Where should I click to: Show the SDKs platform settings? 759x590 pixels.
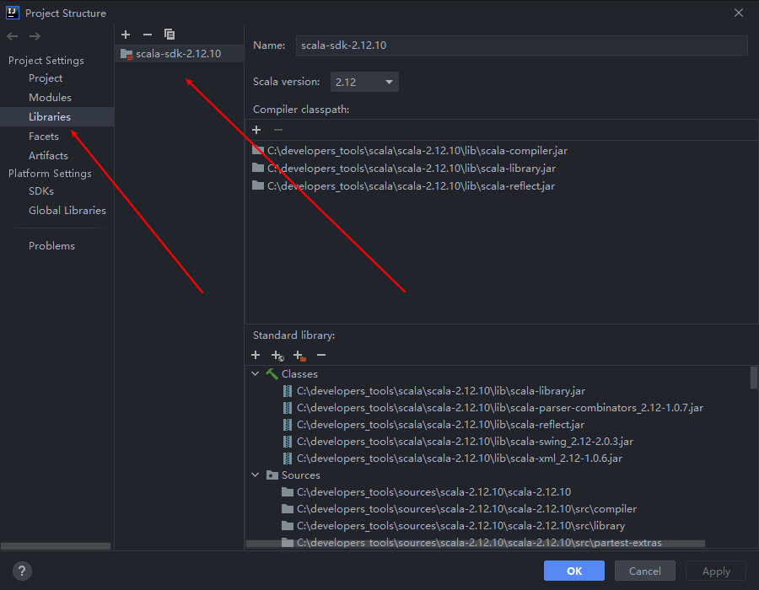click(x=41, y=191)
